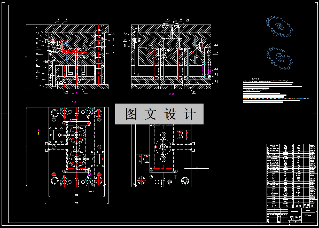319x228 pixels.
Task: Pick the balloon label 14
Action: (113, 33)
